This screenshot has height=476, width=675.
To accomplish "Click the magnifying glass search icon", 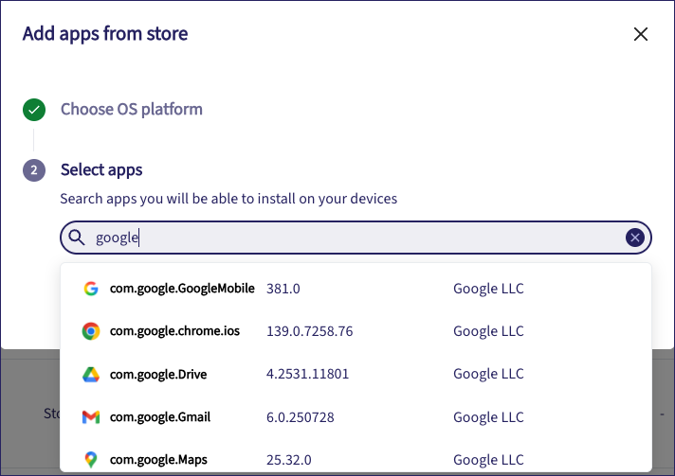I will (x=77, y=238).
